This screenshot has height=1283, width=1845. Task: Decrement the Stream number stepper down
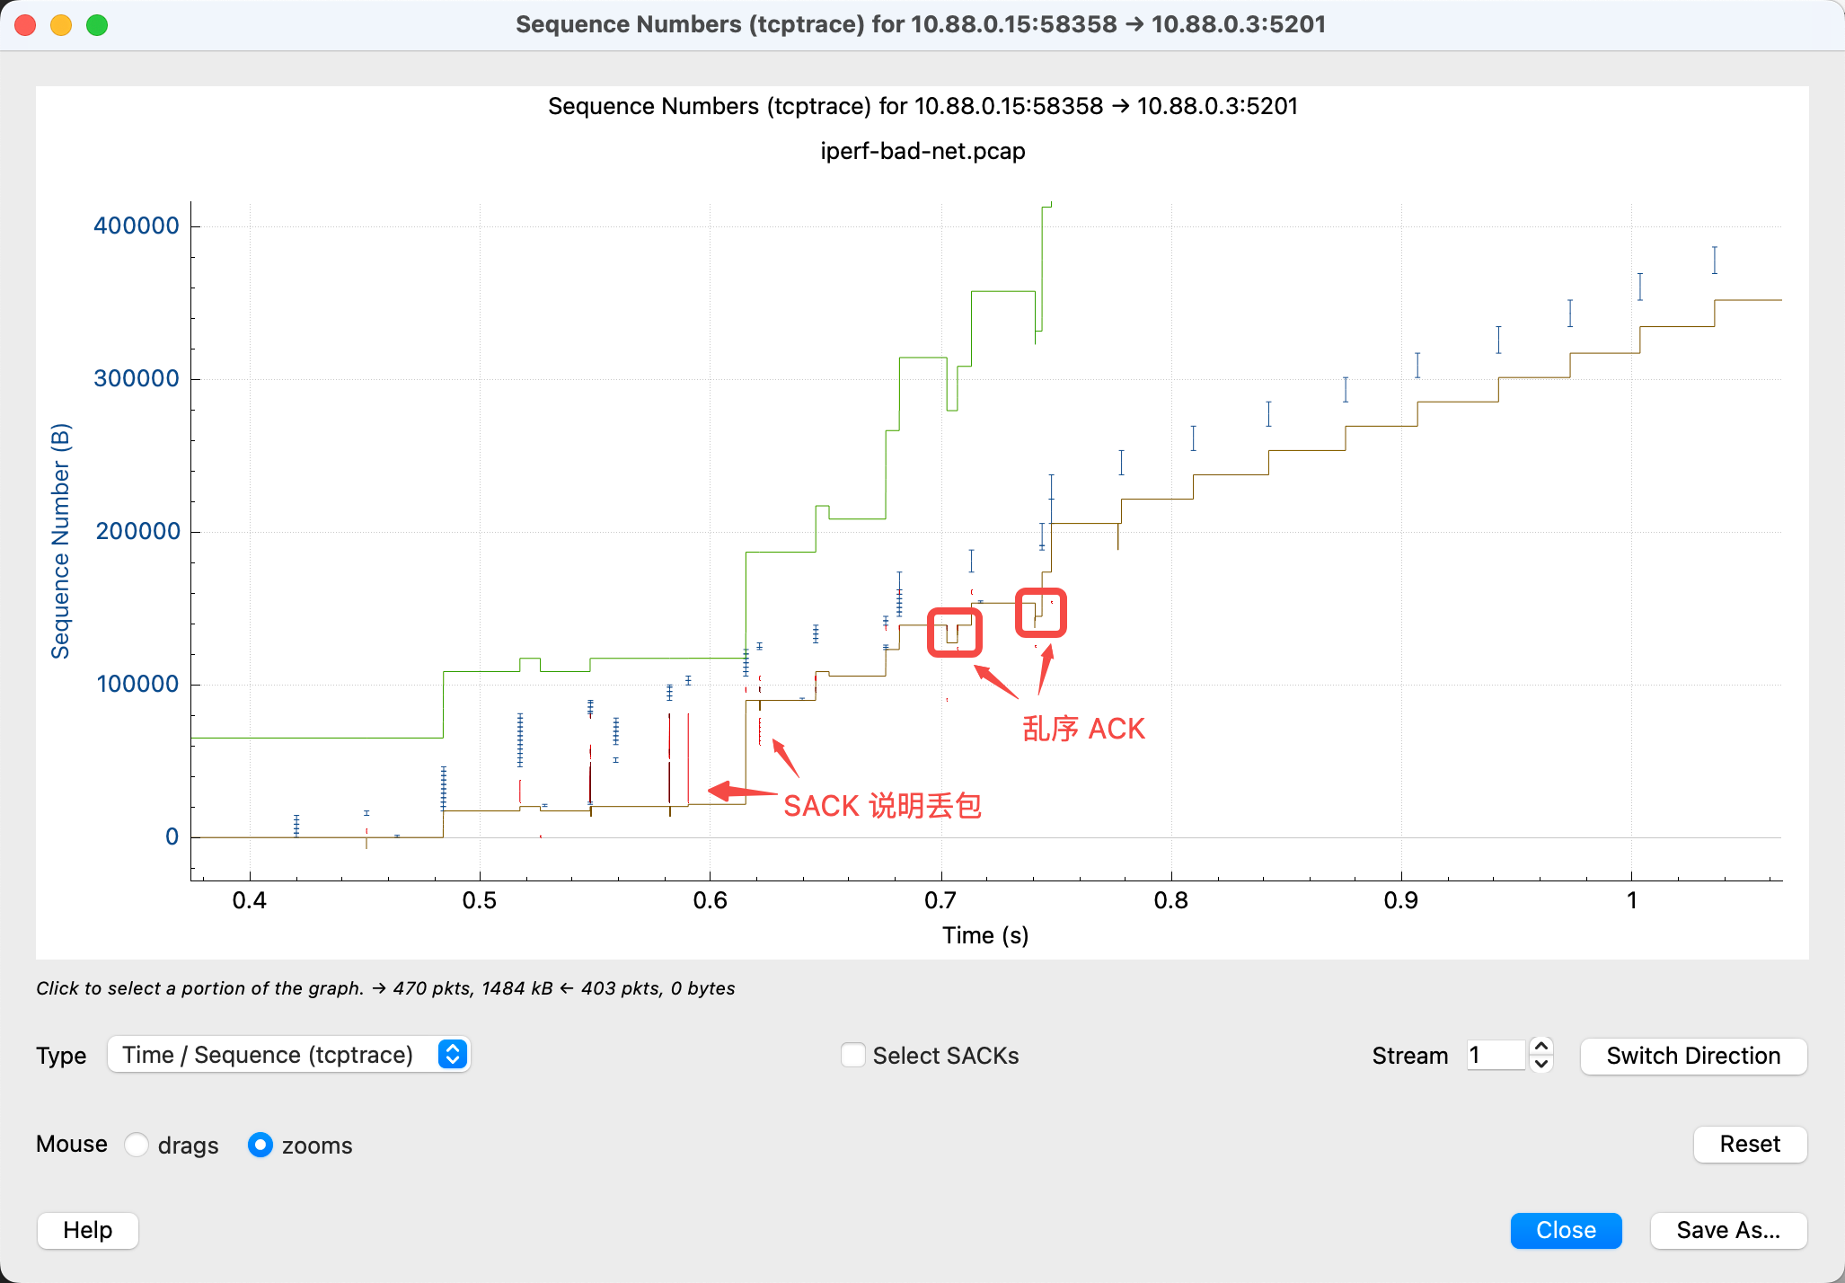1541,1064
